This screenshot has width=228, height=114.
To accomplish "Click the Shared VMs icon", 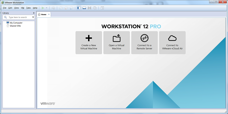I will (x=8, y=26).
